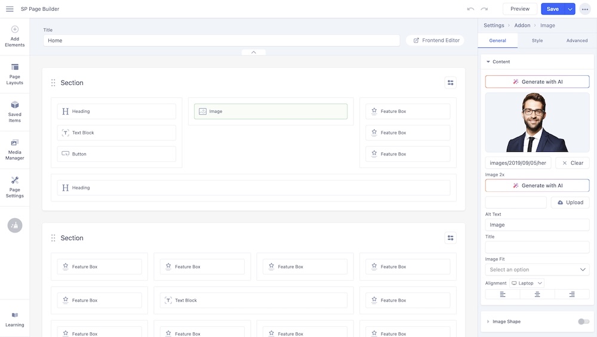The height and width of the screenshot is (337, 597).
Task: Open the Laptop device dropdown
Action: [527, 283]
